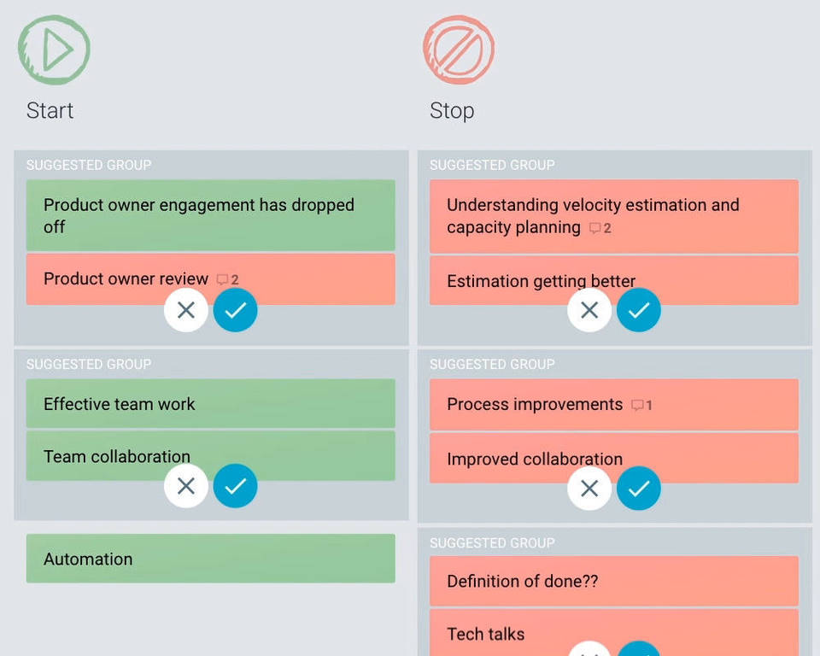Select the Automation card
The height and width of the screenshot is (656, 820).
pos(210,559)
